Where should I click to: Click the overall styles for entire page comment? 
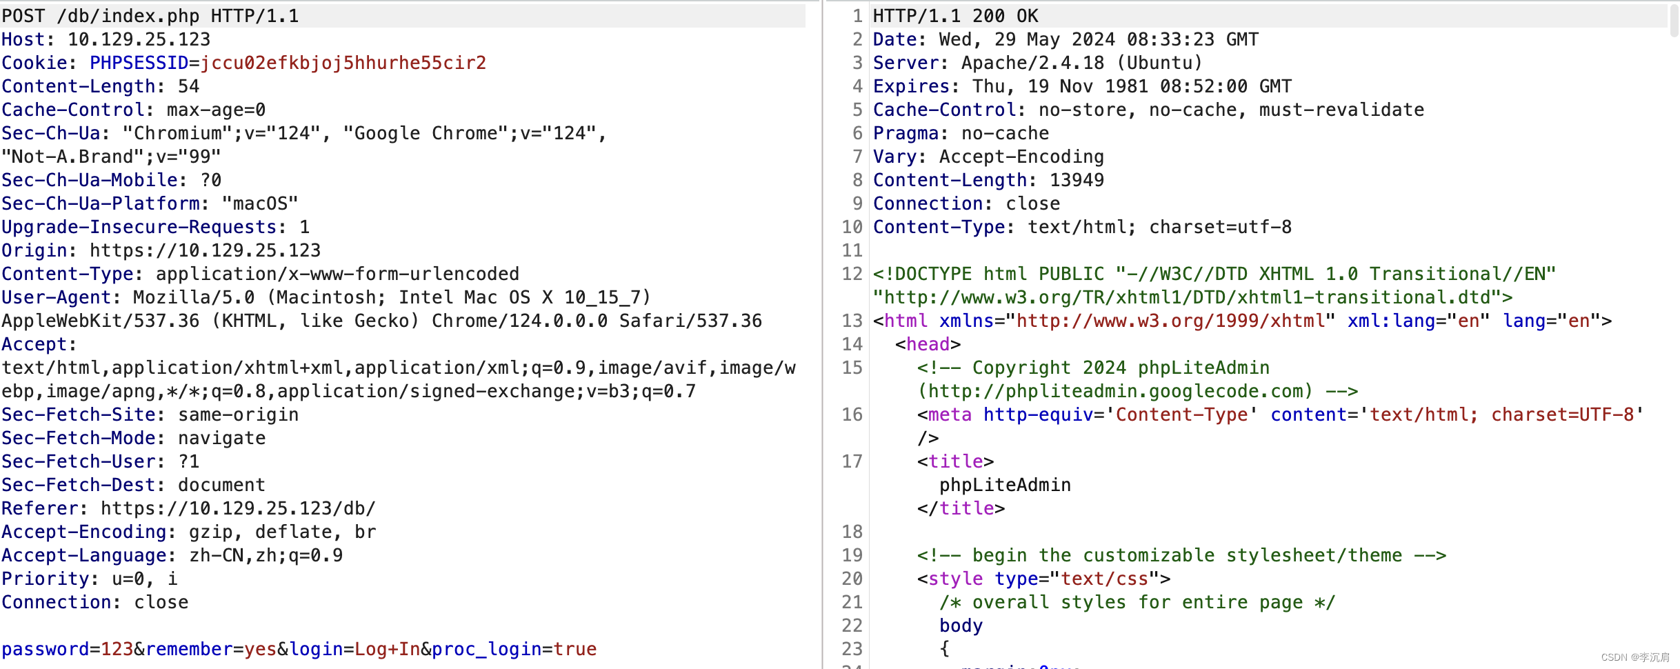tap(1138, 602)
